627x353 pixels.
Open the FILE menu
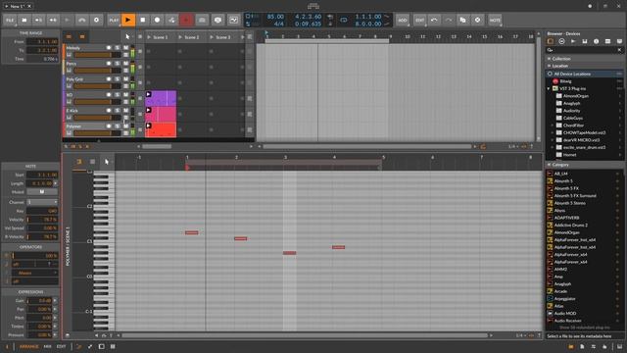click(10, 20)
